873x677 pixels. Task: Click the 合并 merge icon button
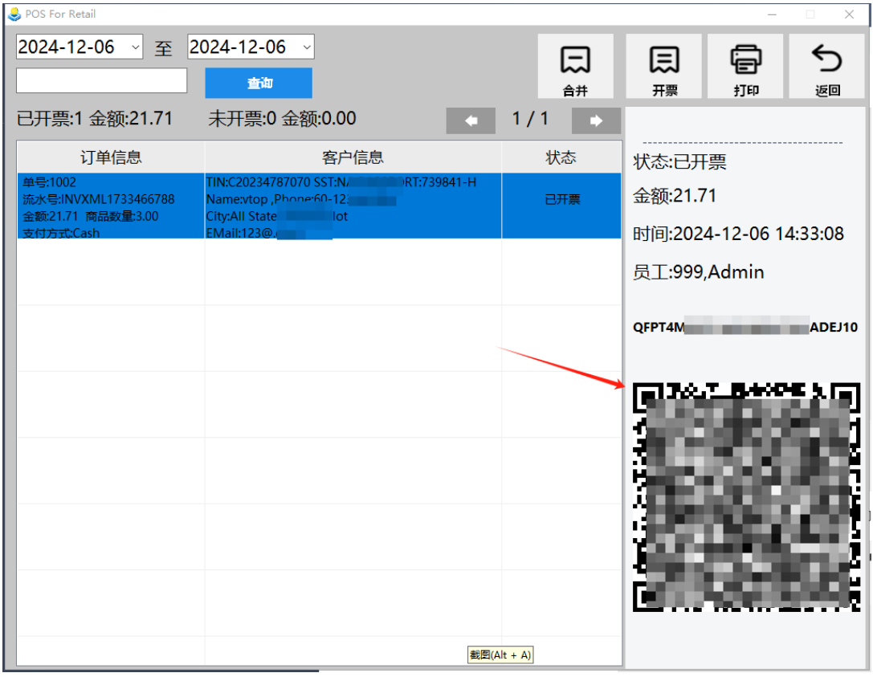pos(575,66)
